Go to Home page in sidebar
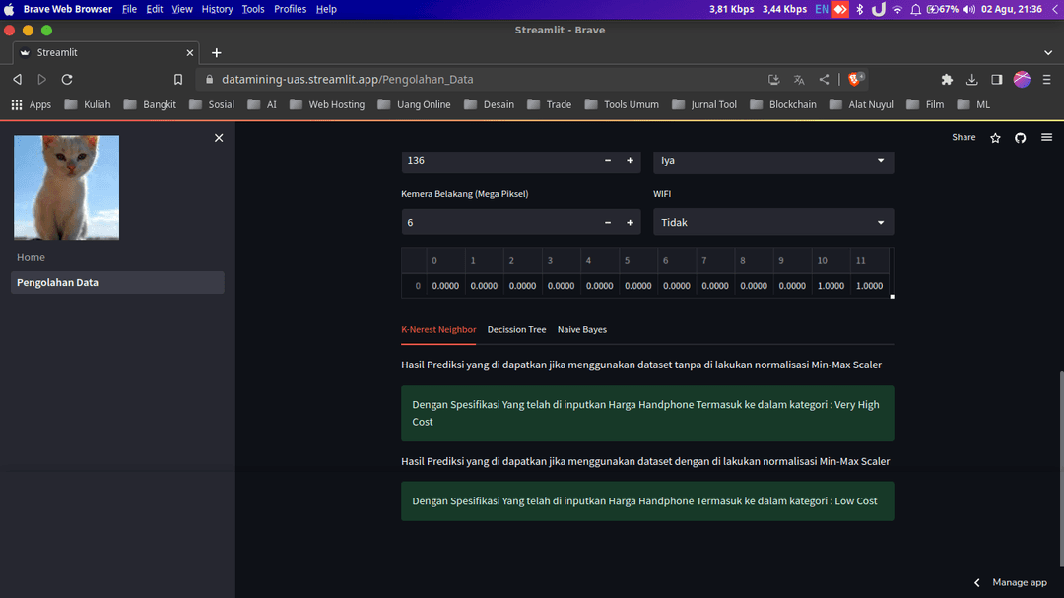1064x598 pixels. coord(32,257)
